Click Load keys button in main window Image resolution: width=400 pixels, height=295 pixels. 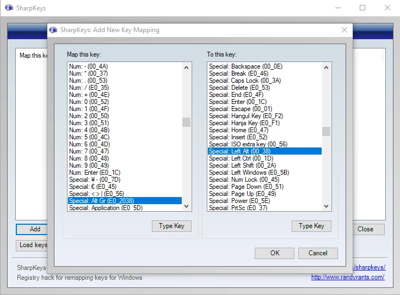click(32, 245)
